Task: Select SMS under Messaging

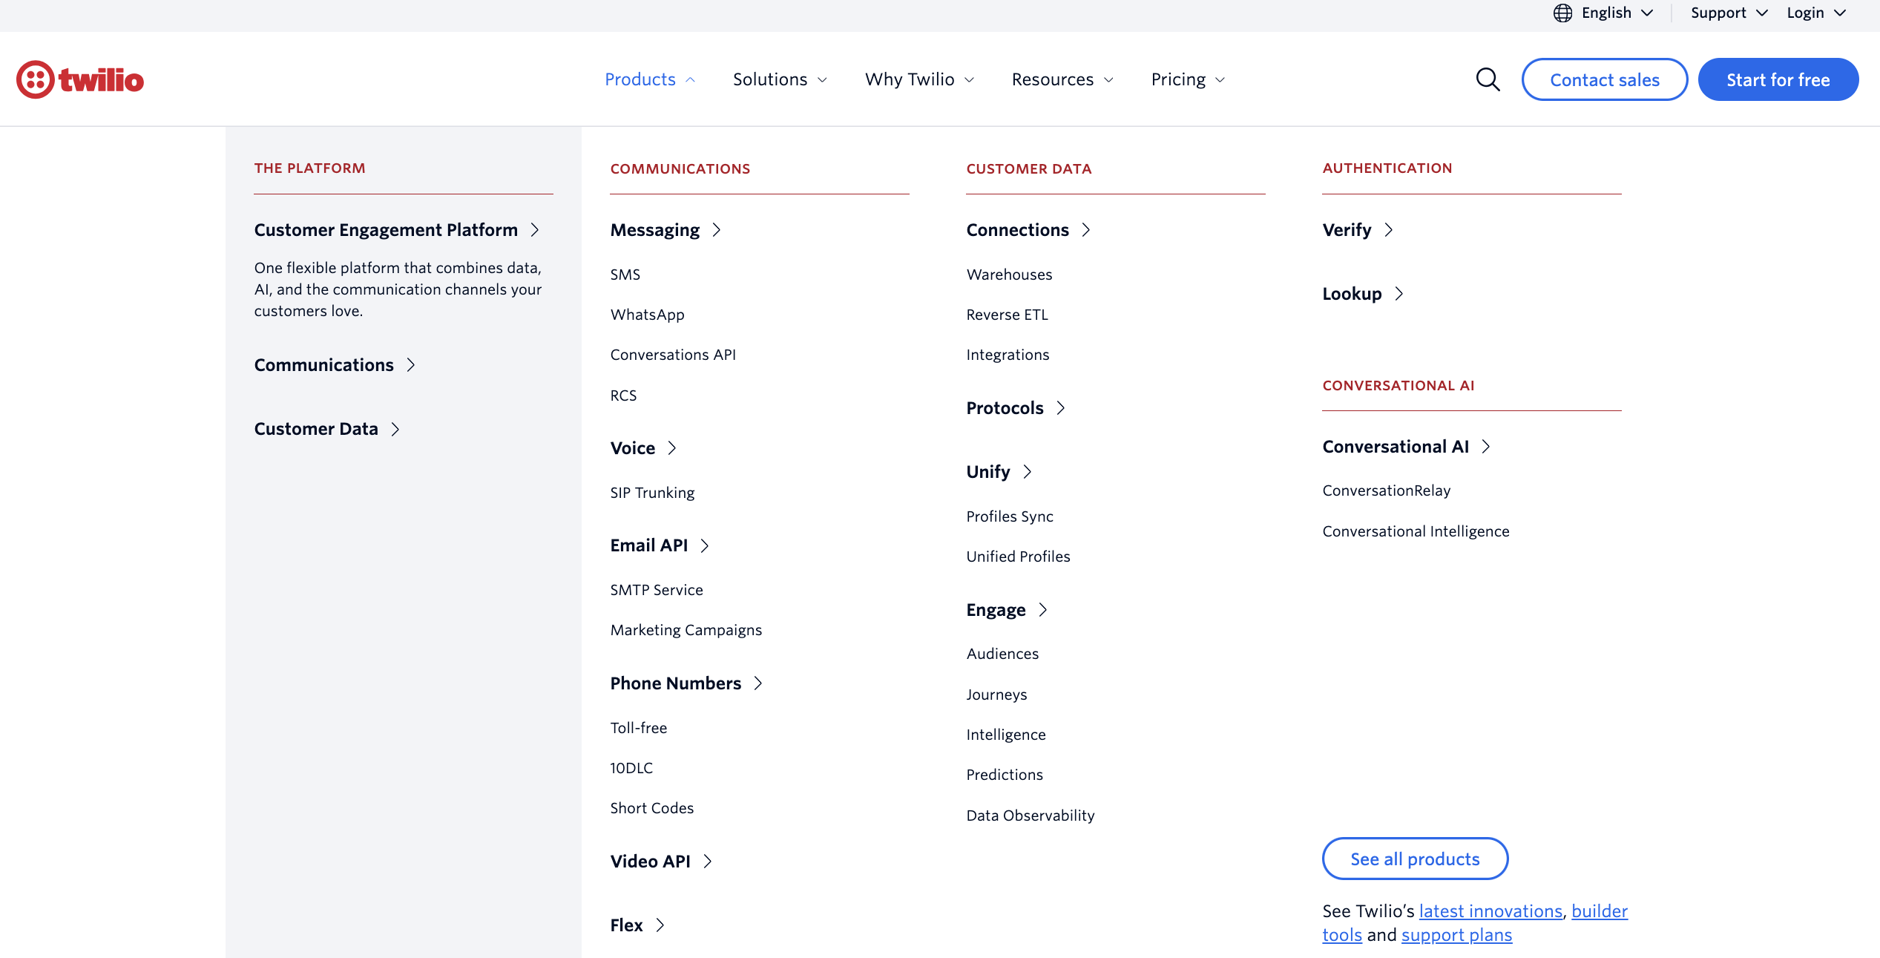Action: 625,274
